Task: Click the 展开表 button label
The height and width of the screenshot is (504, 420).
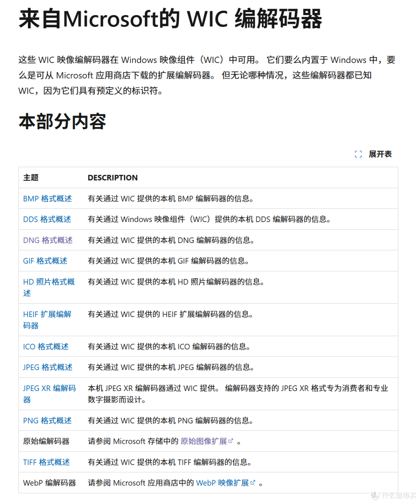Action: coord(380,154)
